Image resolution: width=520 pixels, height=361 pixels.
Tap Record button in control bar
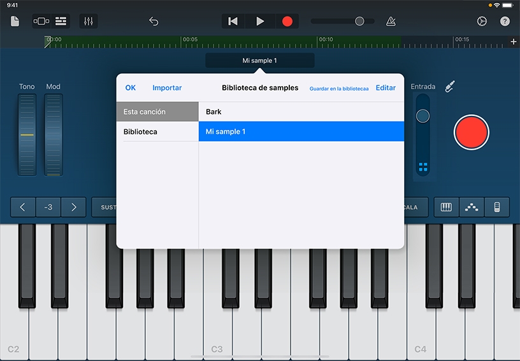coord(287,21)
